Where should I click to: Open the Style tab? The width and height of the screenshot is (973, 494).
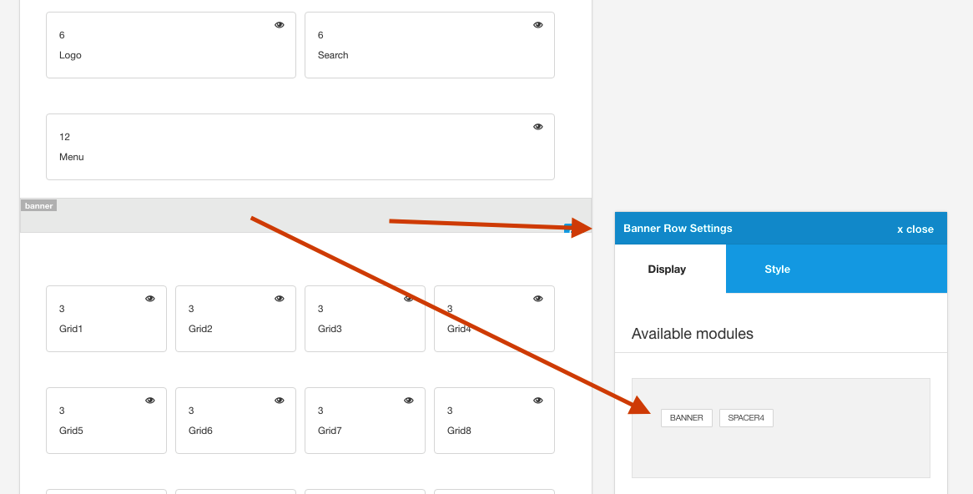[x=777, y=269]
